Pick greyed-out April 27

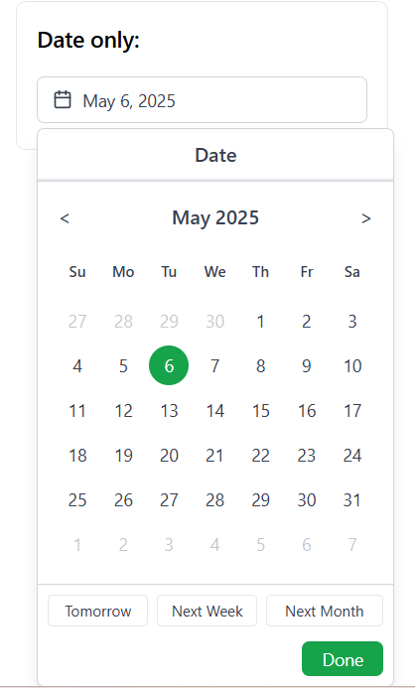[x=77, y=322]
